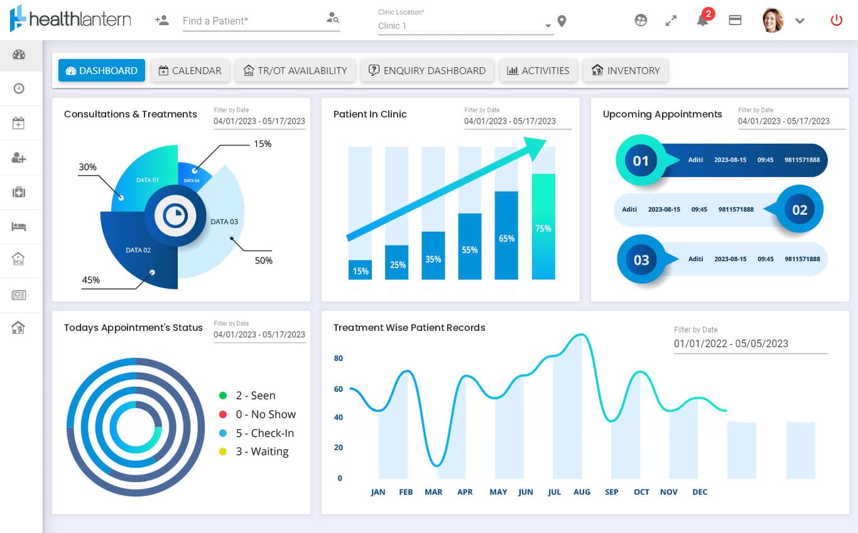Switch to the CALENDAR tab
The width and height of the screenshot is (858, 533).
[190, 70]
